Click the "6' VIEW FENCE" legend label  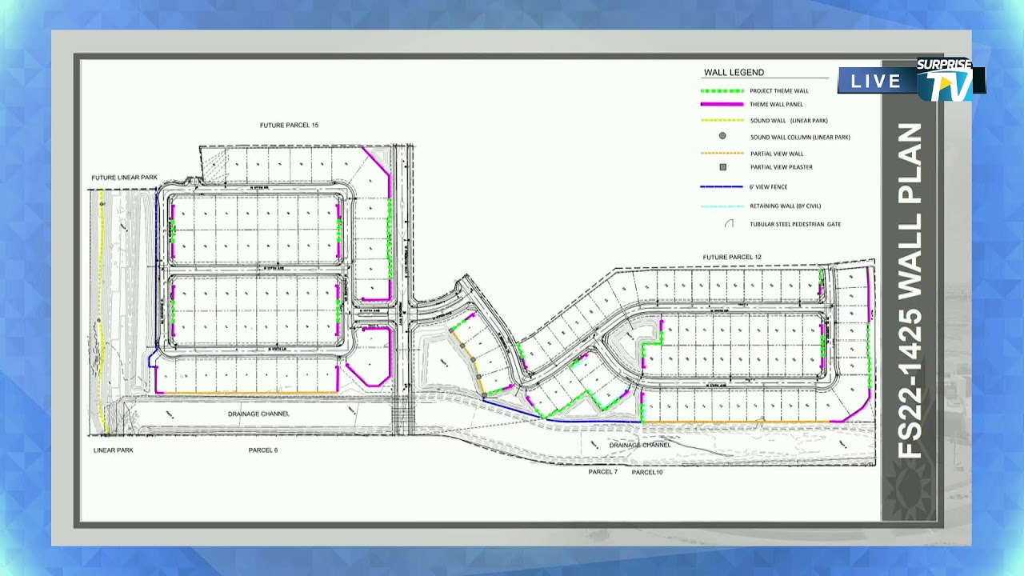click(769, 187)
